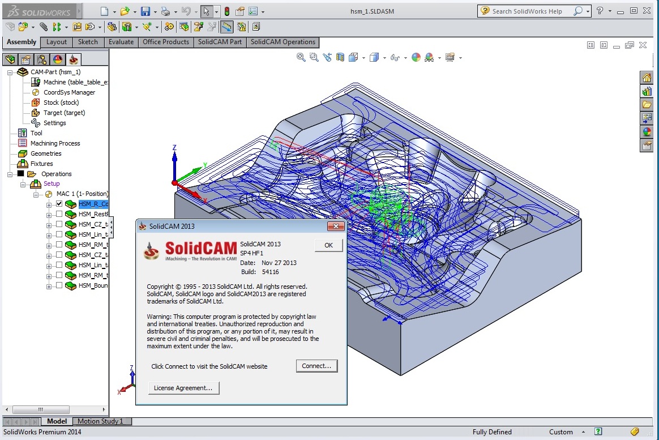
Task: Open SolidWorks Resources home icon in task pane
Action: [647, 78]
